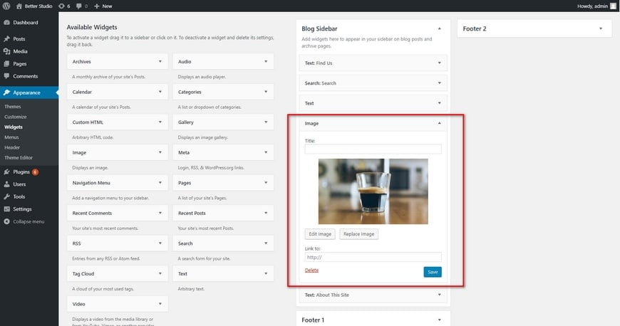Open the Themes submenu item
Screen dimensions: 620x326
click(13, 107)
